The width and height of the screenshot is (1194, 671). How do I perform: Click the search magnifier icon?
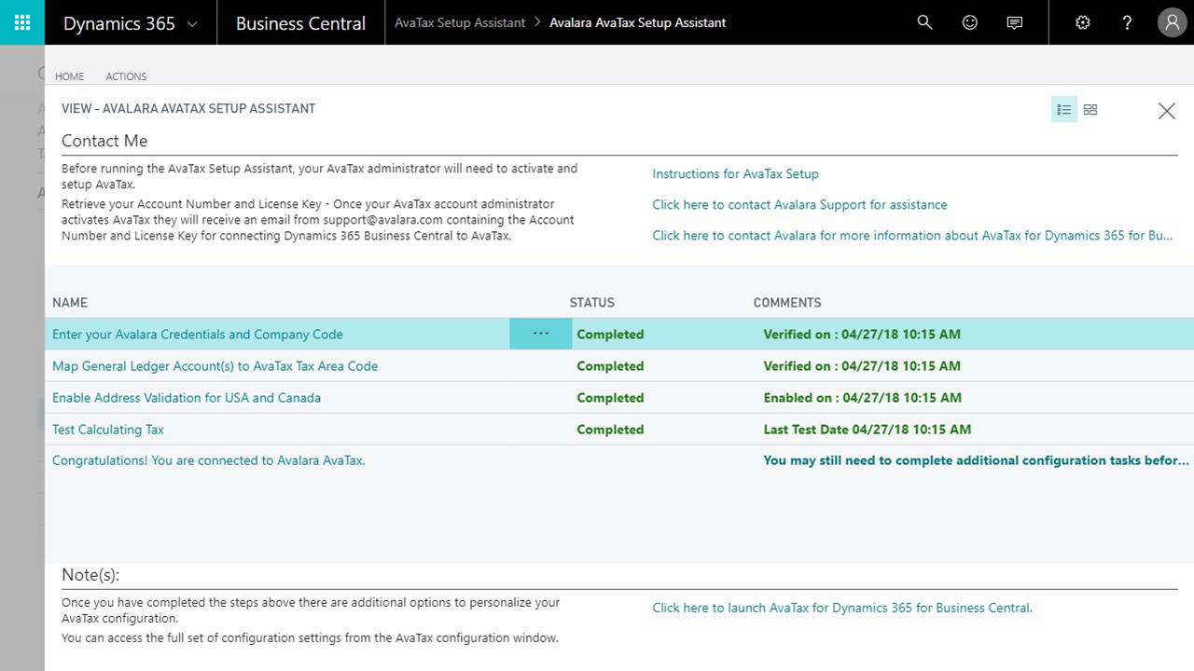click(924, 22)
